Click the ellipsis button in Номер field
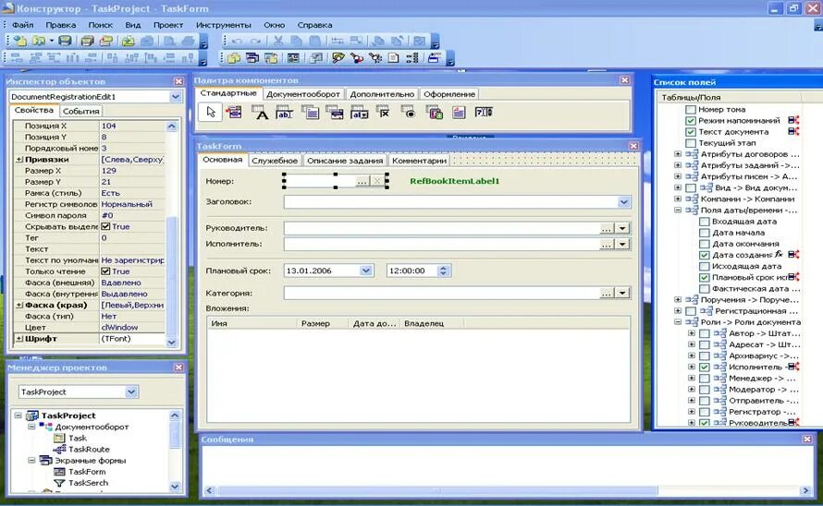The image size is (823, 506). click(x=362, y=181)
